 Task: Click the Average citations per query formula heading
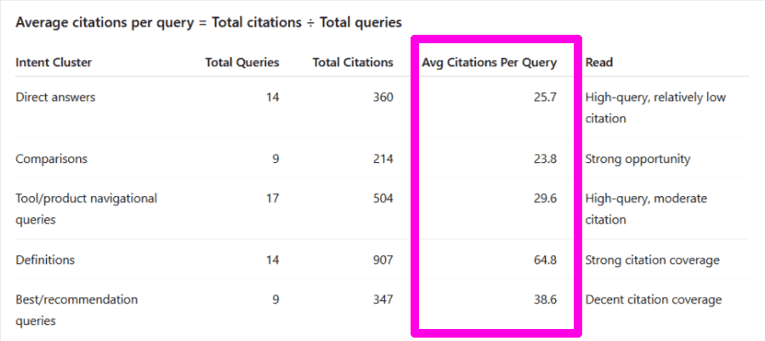tap(209, 23)
